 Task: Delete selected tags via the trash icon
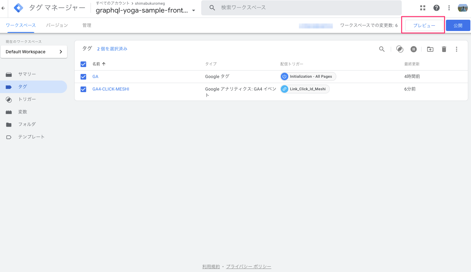444,49
